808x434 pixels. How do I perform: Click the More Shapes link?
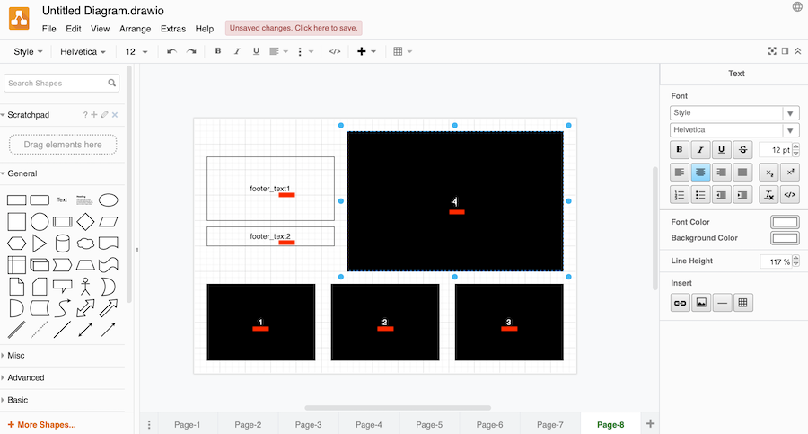tap(41, 425)
